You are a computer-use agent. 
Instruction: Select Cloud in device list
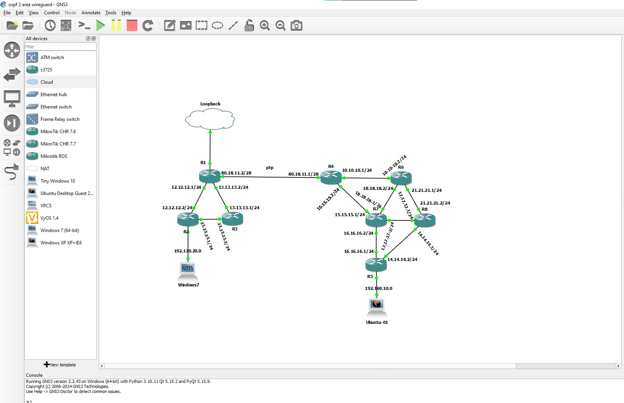[x=60, y=82]
